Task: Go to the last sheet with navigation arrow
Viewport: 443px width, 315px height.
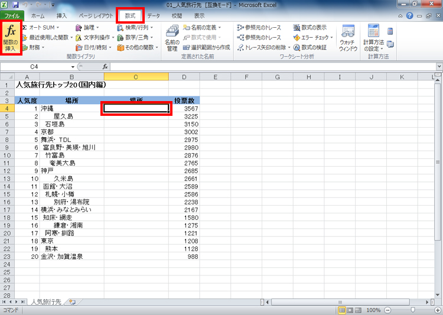Action: tap(23, 302)
